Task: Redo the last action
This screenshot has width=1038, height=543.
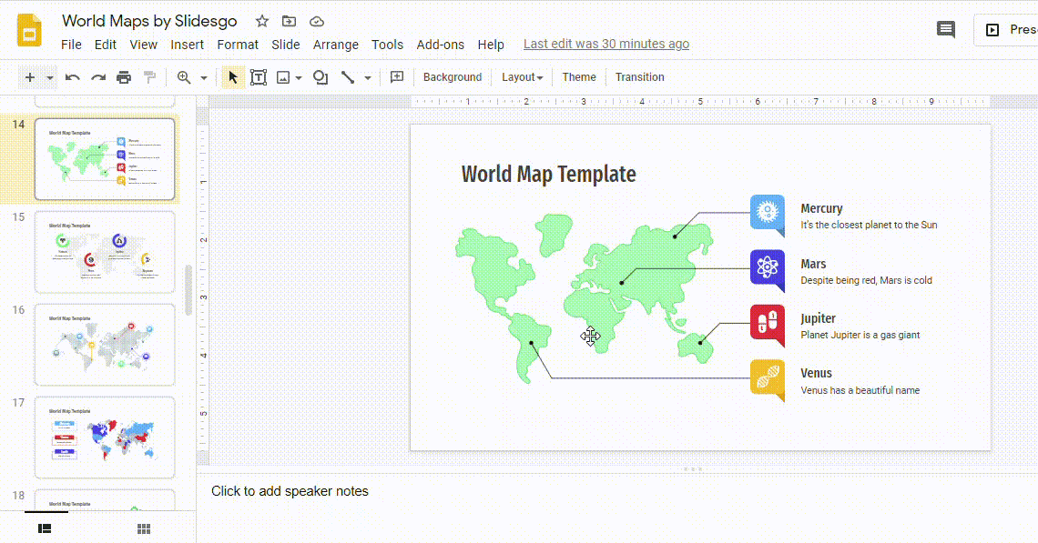Action: coord(98,77)
